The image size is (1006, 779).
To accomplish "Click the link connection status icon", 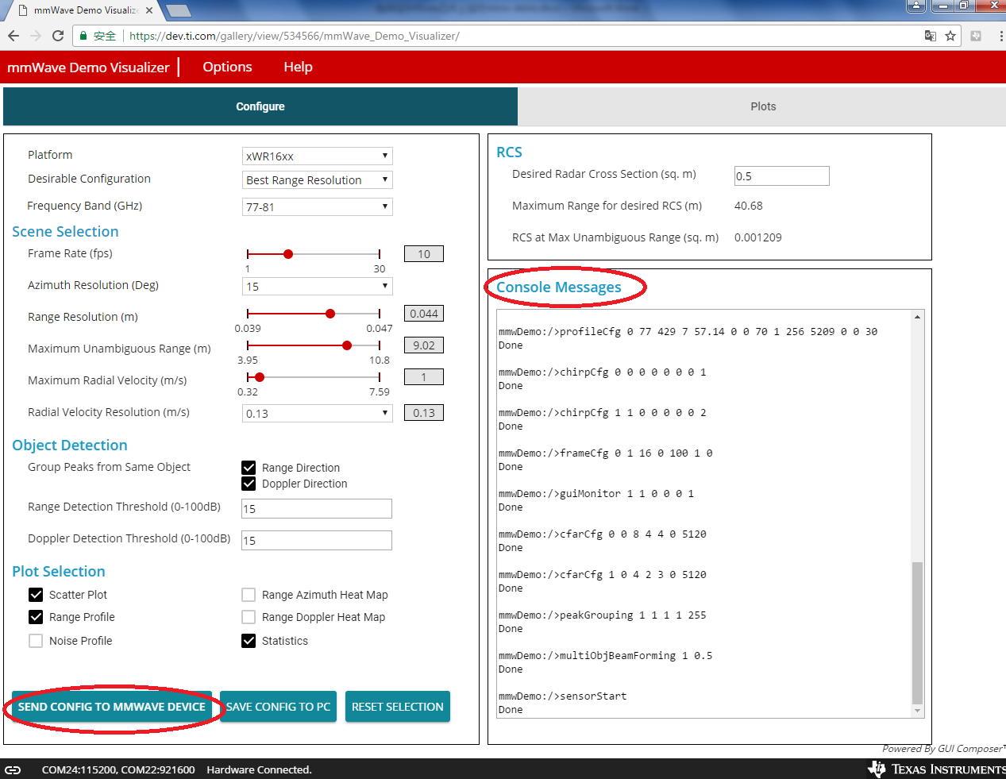I will (x=13, y=769).
